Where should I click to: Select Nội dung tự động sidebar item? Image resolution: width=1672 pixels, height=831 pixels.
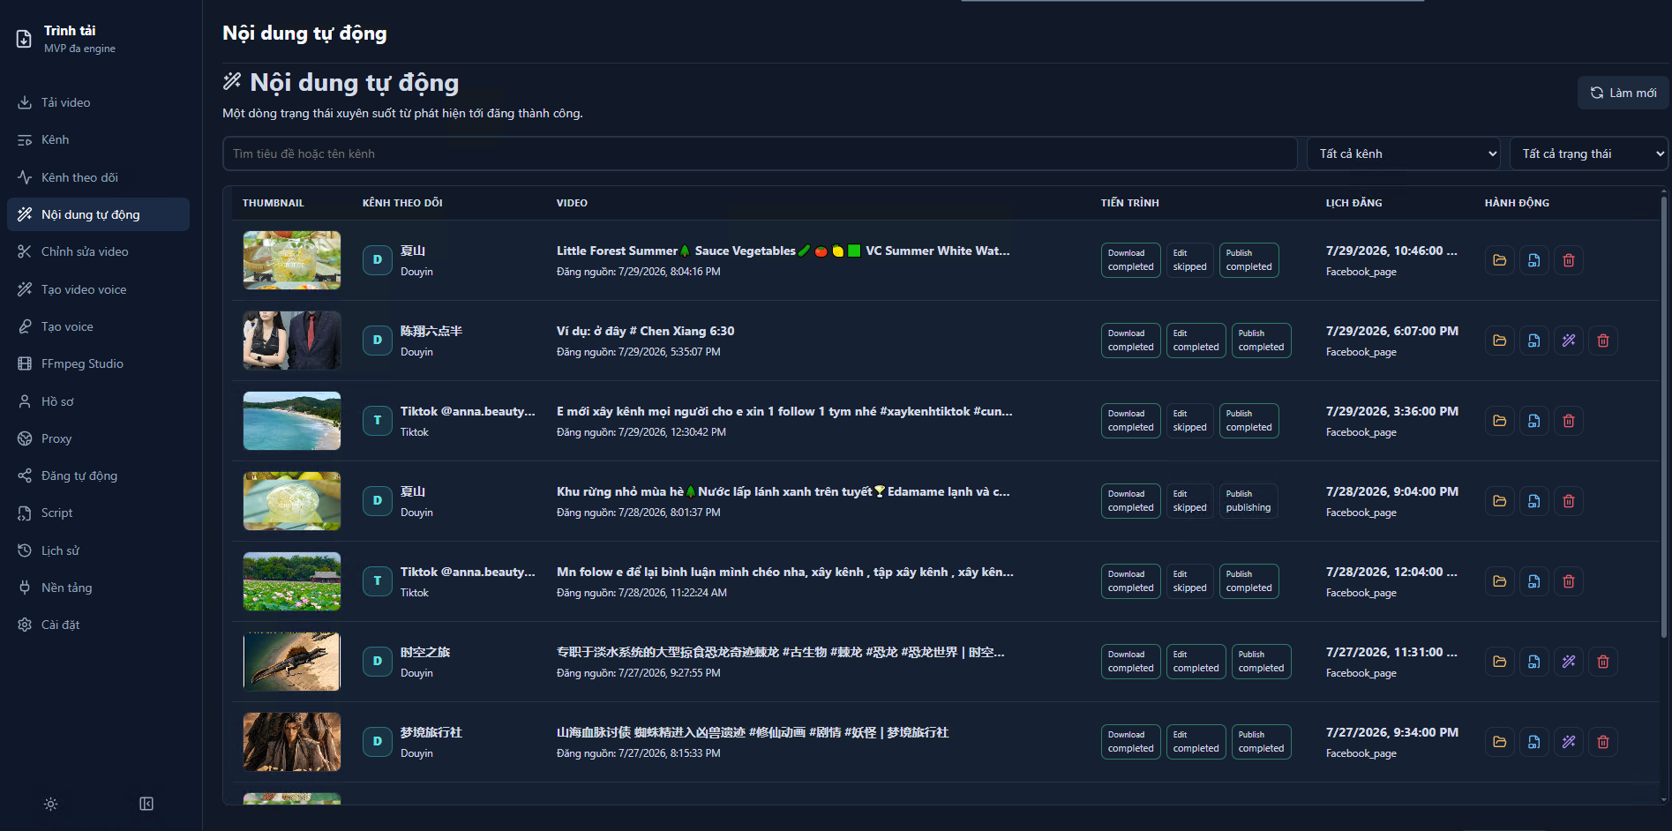click(98, 214)
